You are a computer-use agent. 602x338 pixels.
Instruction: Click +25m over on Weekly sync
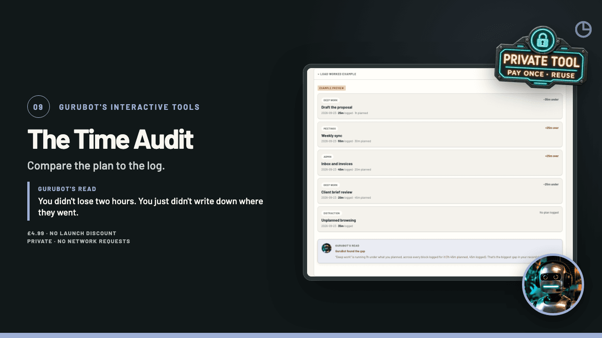552,128
